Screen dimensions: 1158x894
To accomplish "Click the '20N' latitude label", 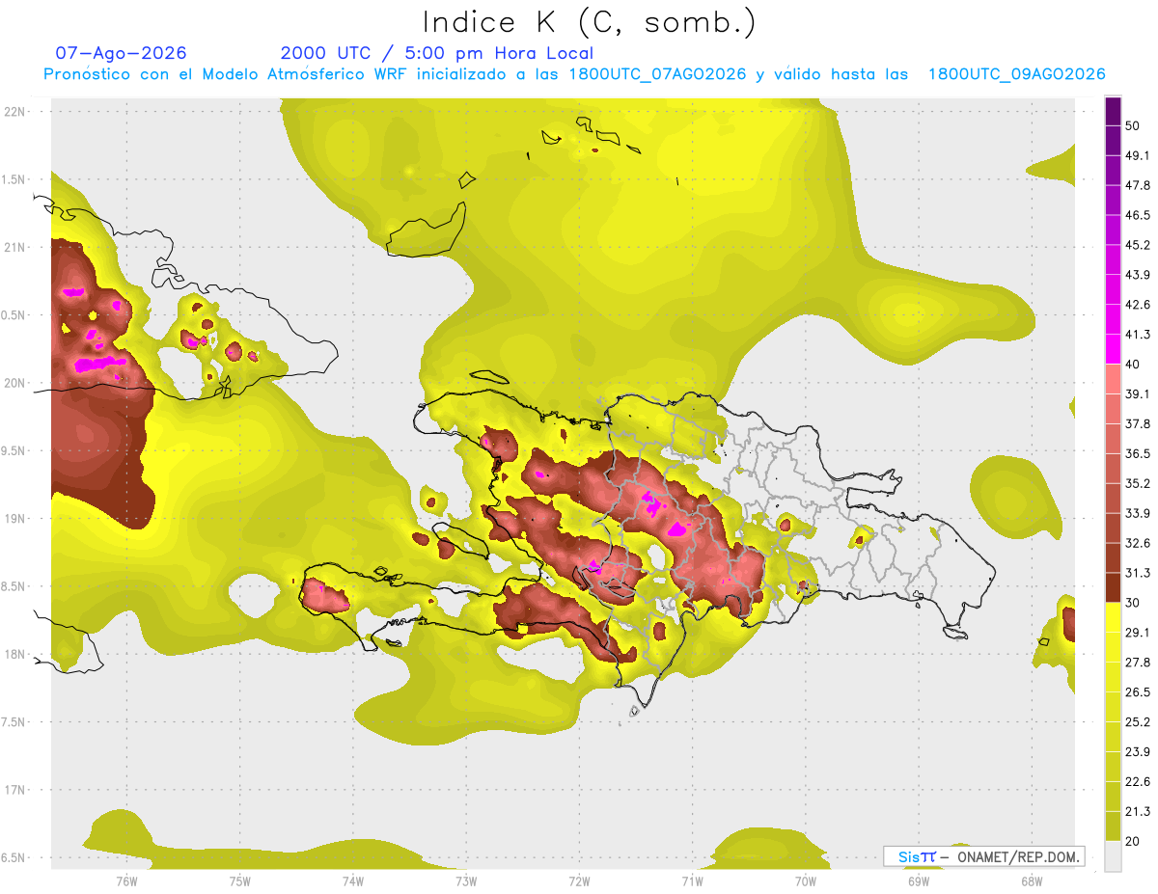I will coord(14,383).
